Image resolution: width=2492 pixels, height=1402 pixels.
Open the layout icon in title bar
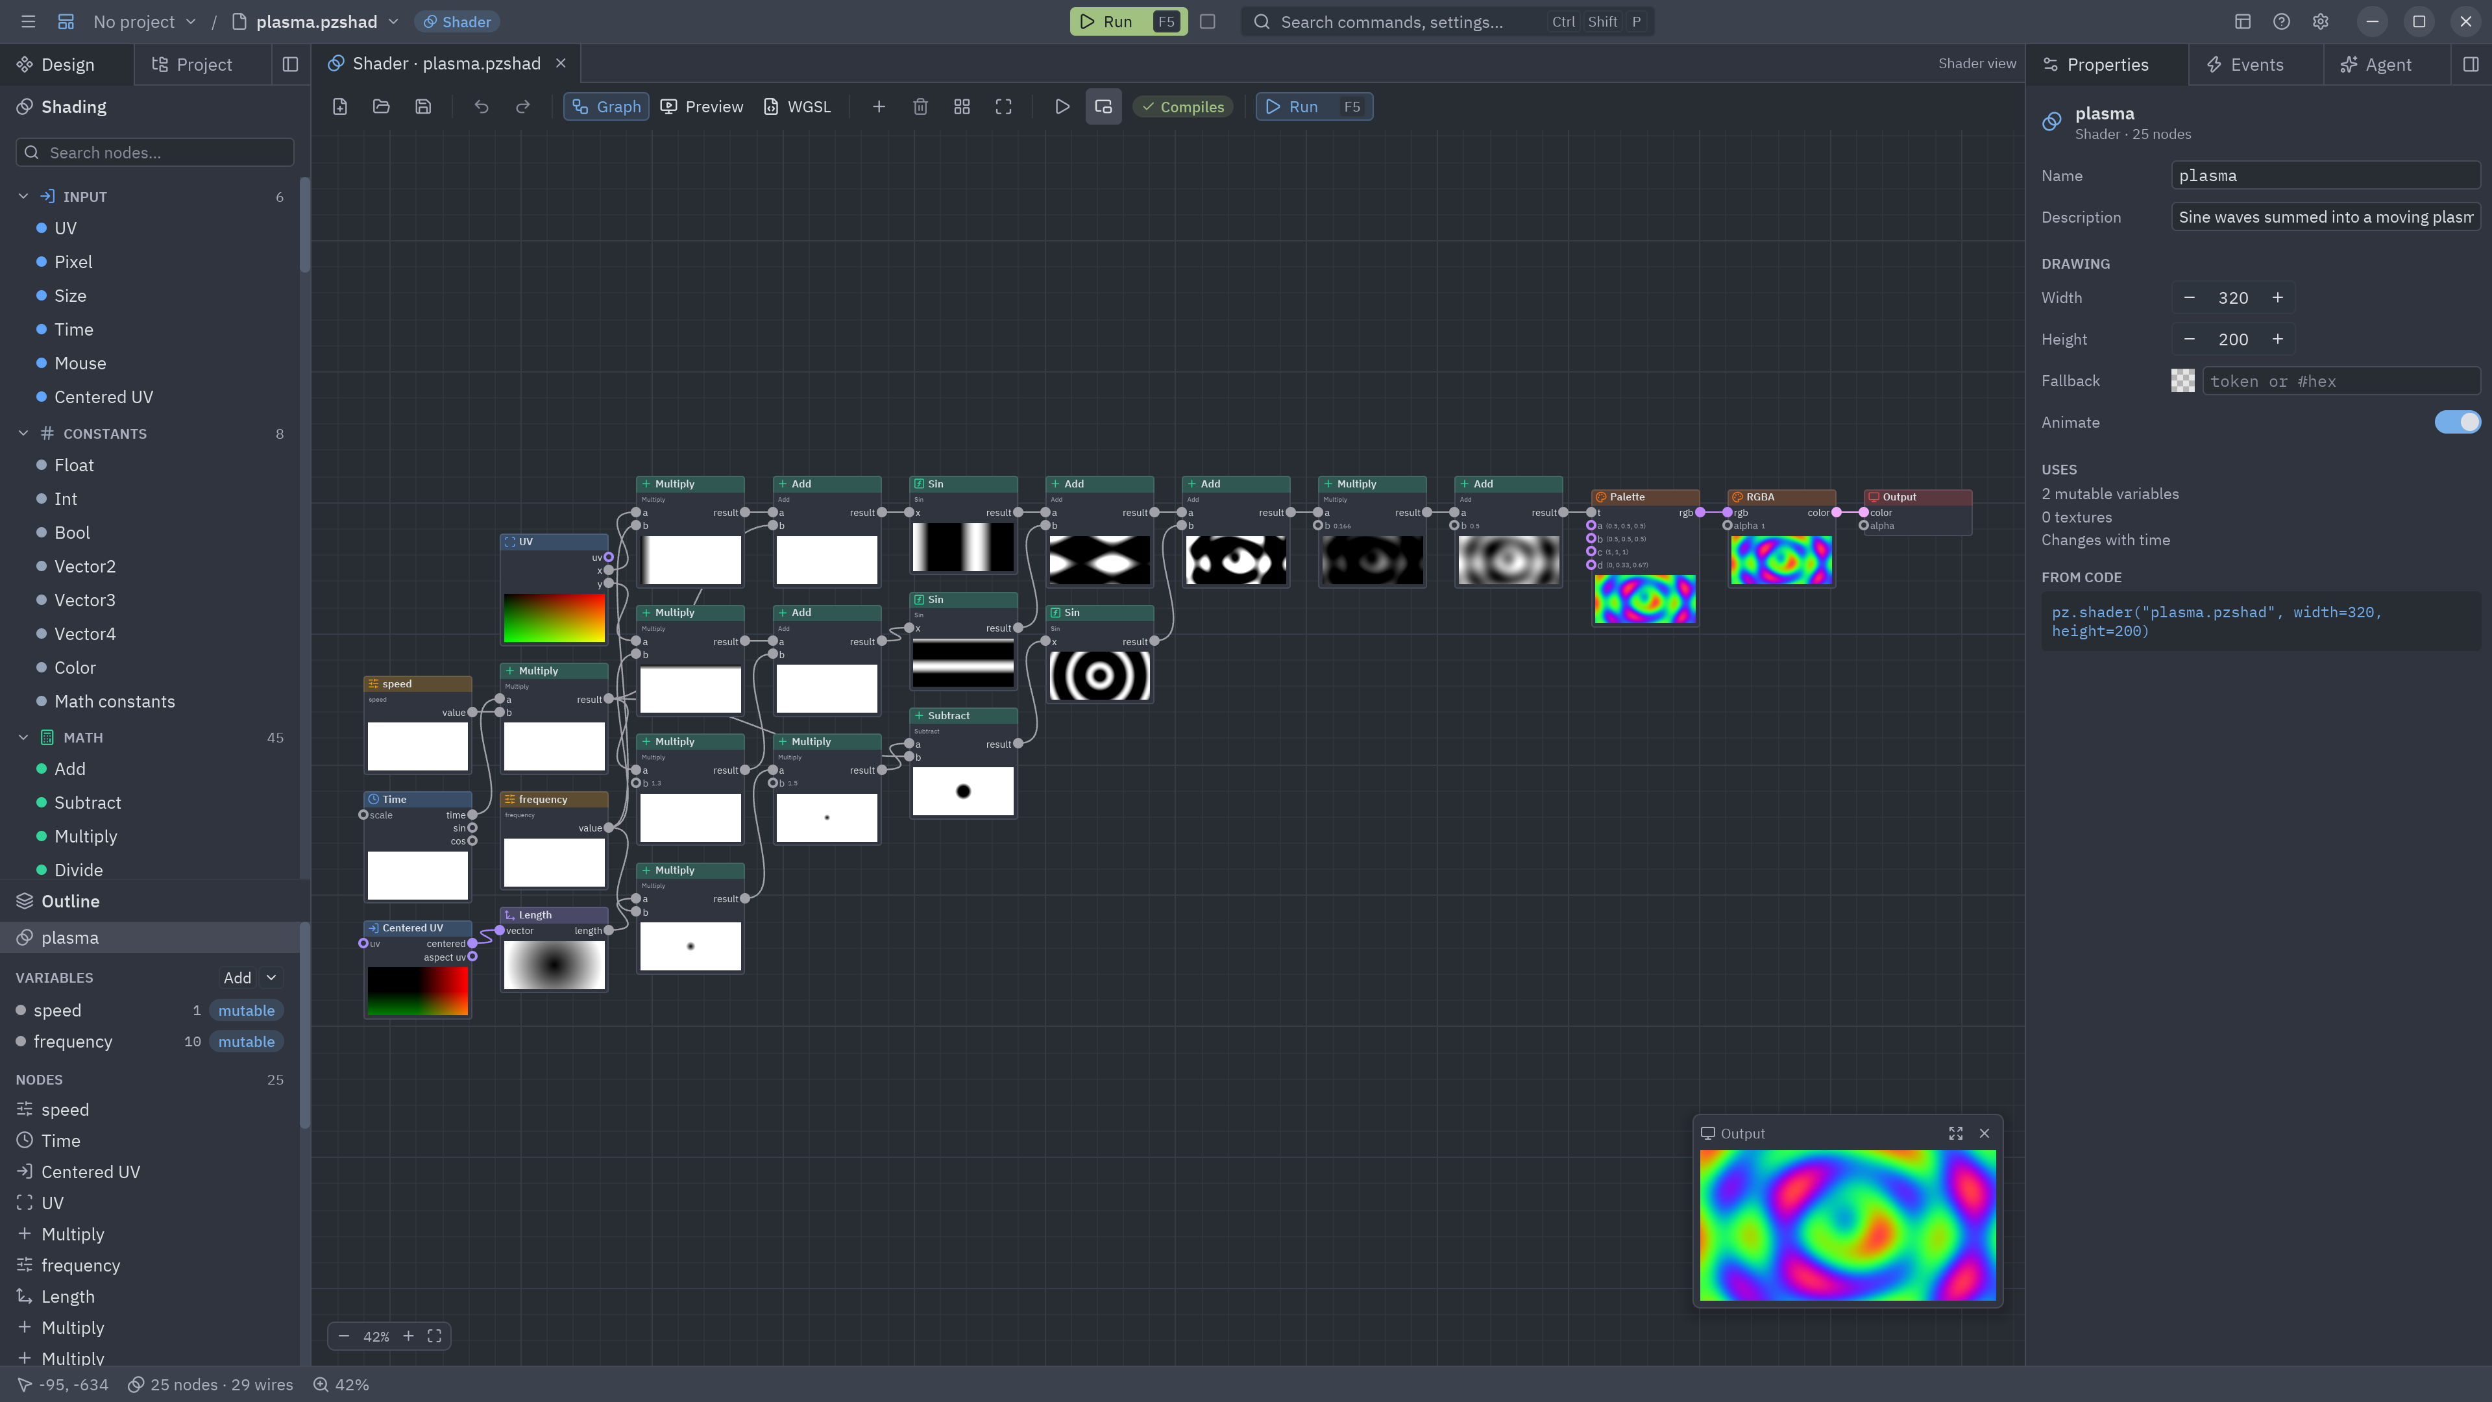click(2242, 21)
